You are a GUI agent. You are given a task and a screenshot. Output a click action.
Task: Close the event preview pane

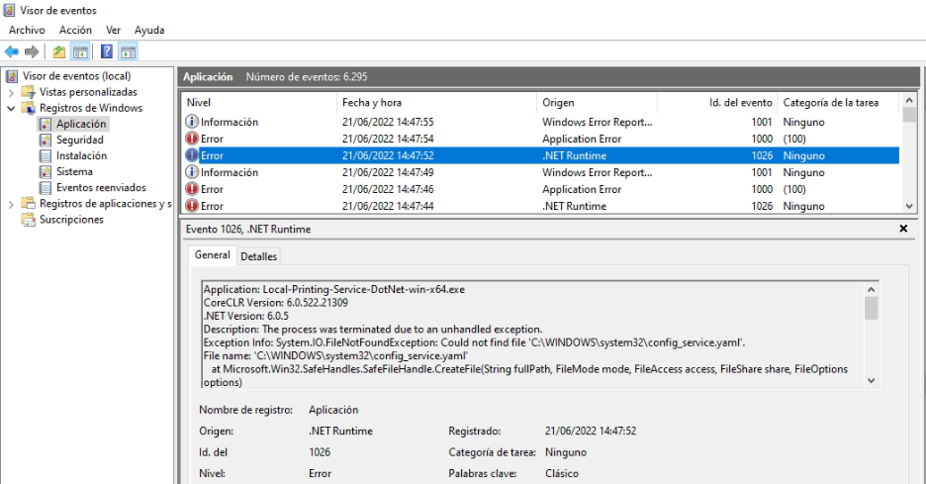tap(902, 229)
